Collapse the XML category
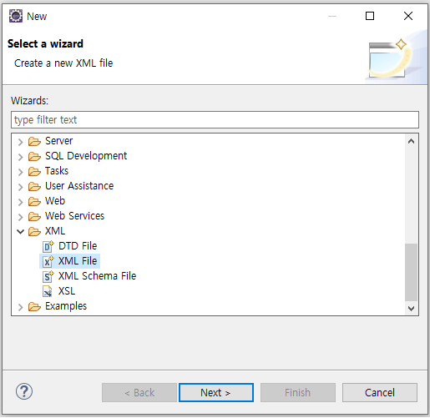 pyautogui.click(x=20, y=231)
